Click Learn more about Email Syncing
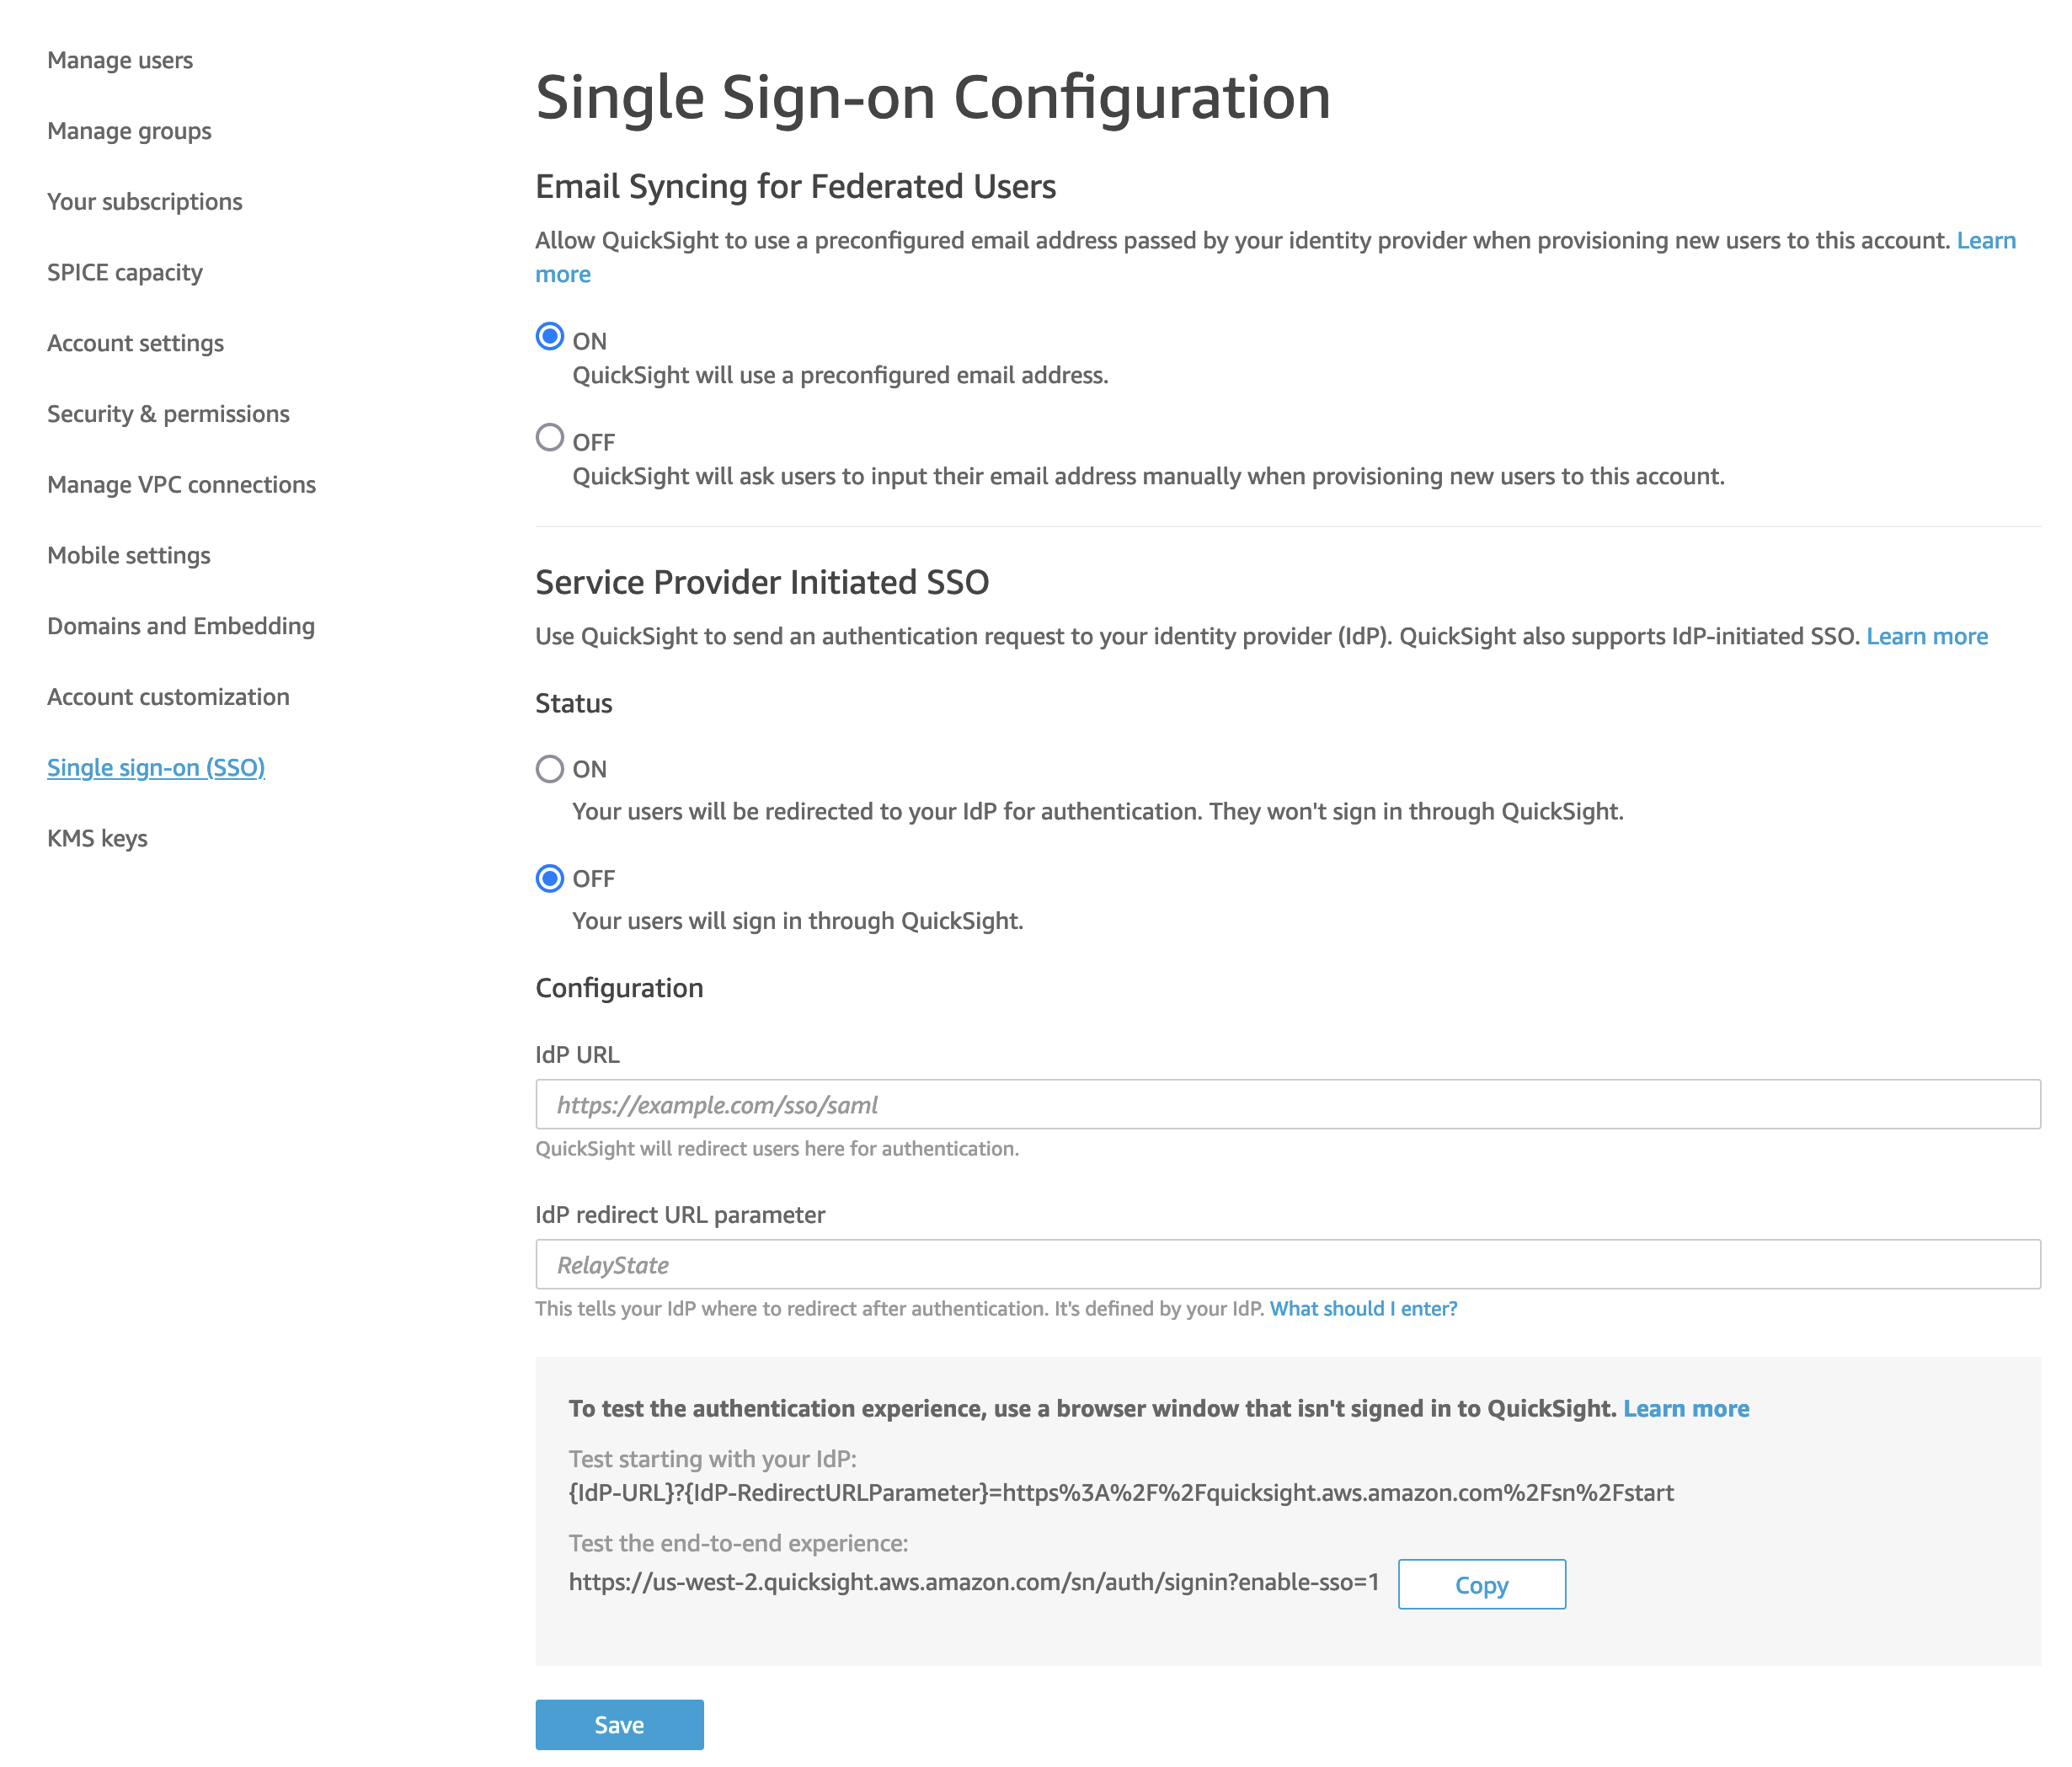 click(x=1986, y=240)
